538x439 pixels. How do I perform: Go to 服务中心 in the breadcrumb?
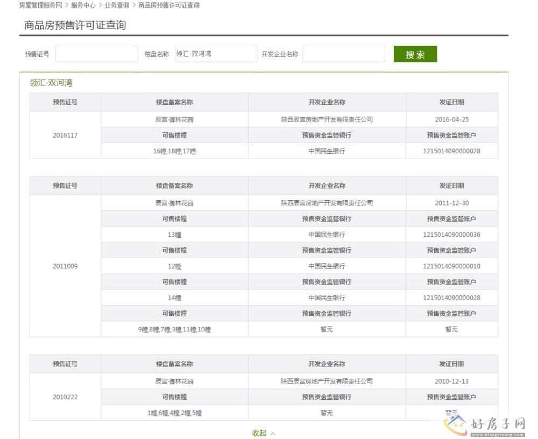coord(83,5)
